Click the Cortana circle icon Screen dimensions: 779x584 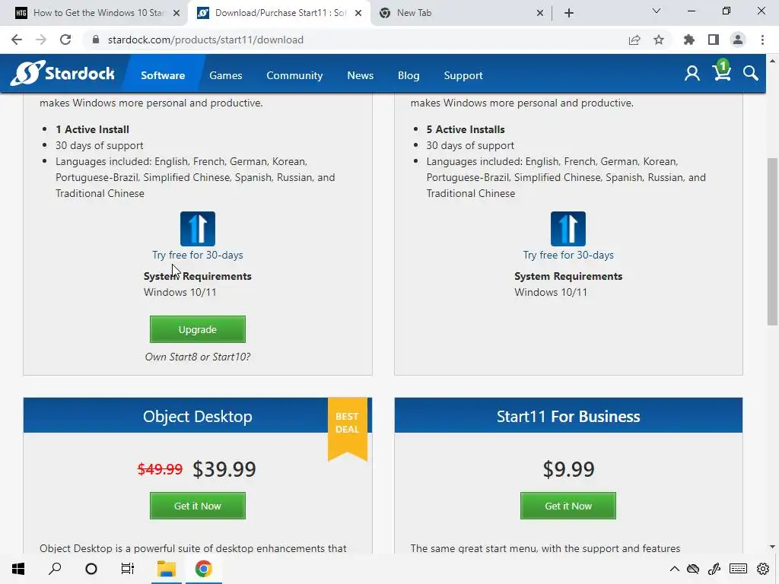click(91, 569)
